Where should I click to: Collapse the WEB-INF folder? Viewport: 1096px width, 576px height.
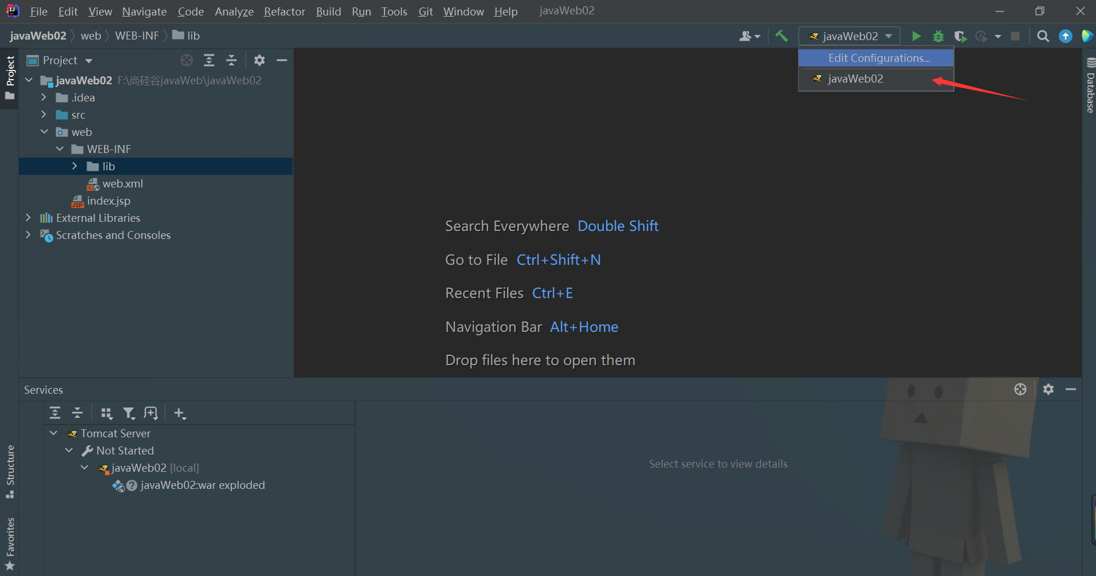click(60, 149)
